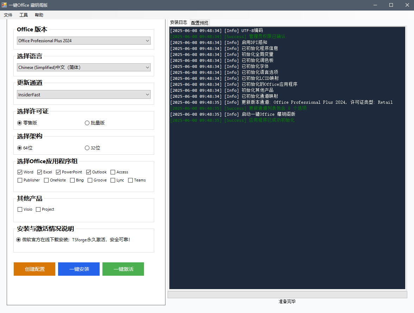414x313 pixels.
Task: Uncheck the Word application checkbox
Action: (x=20, y=172)
